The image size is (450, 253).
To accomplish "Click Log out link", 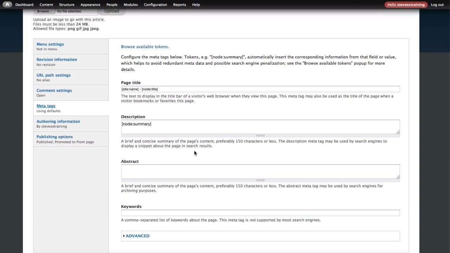I will coord(437,5).
